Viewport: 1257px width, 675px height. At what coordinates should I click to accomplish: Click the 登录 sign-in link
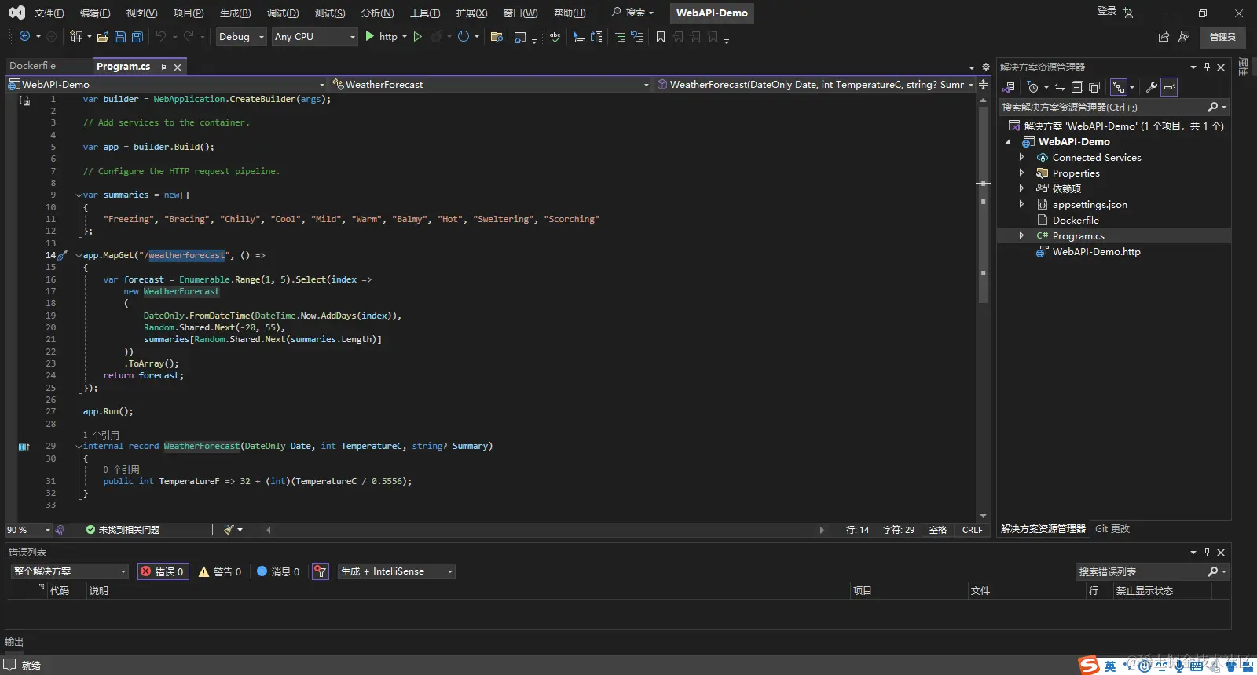click(x=1106, y=11)
